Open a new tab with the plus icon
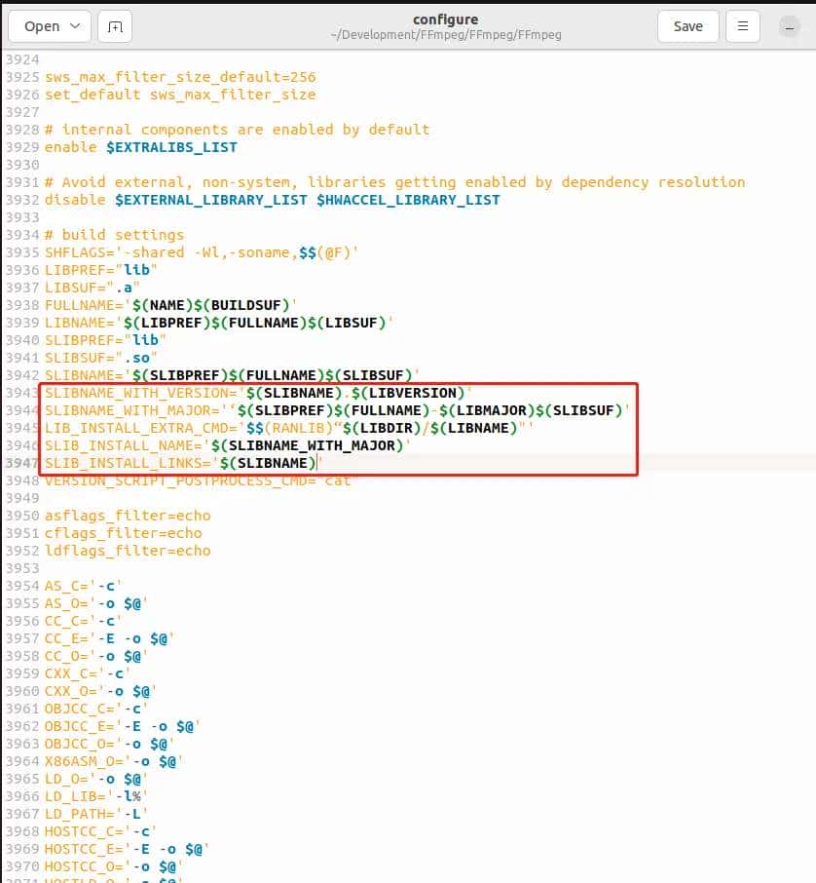 (x=114, y=26)
